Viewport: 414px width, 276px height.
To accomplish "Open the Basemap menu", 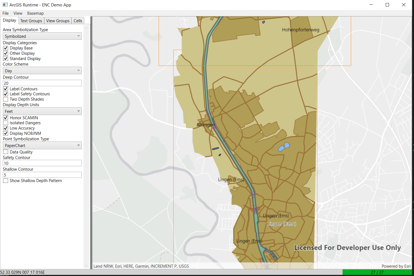I will click(x=35, y=13).
